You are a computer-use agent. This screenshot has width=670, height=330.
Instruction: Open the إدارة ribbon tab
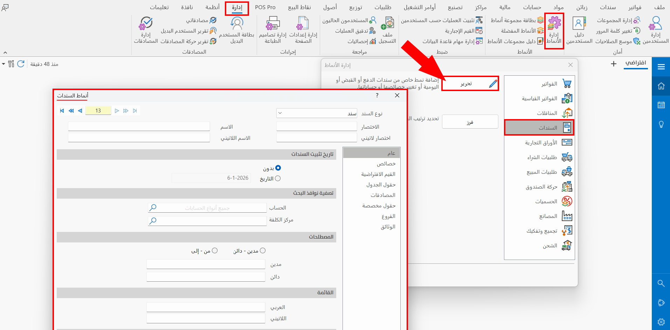(237, 7)
